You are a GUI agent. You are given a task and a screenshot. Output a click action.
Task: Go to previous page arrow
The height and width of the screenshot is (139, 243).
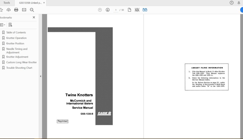100,10
